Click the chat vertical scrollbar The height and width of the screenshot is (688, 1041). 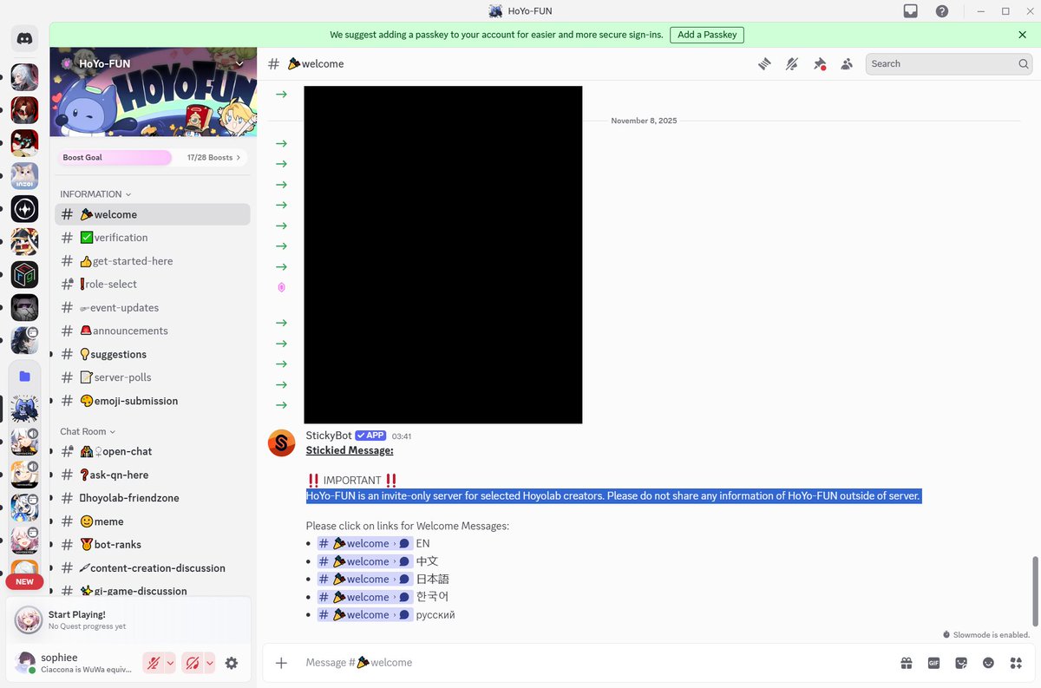(1036, 591)
